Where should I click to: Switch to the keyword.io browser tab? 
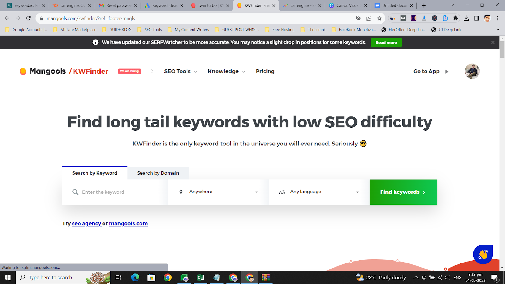pos(27,5)
